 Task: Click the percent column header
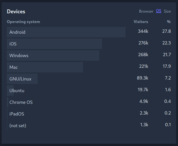point(169,22)
